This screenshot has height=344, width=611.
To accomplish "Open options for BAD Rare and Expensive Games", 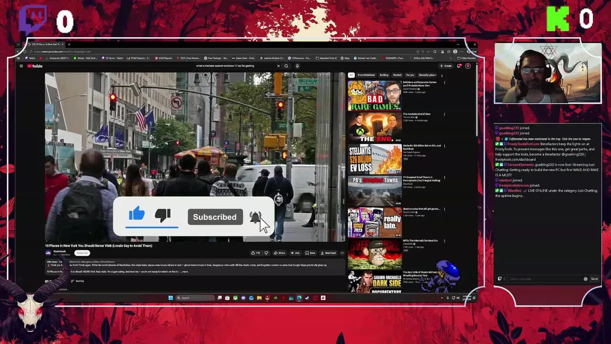I will (444, 82).
